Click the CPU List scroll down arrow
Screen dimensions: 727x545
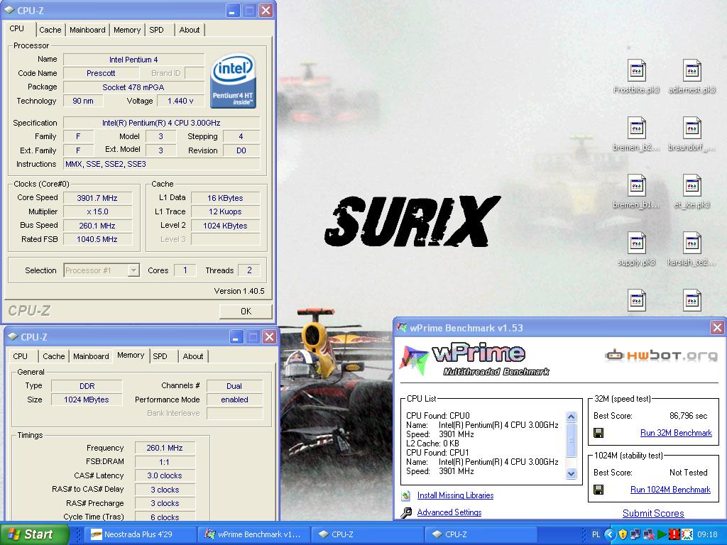(x=572, y=473)
